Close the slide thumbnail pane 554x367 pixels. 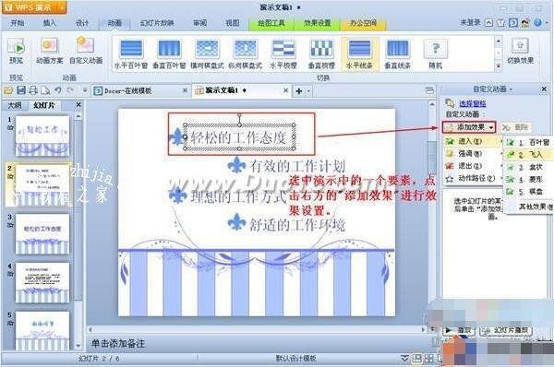click(78, 105)
